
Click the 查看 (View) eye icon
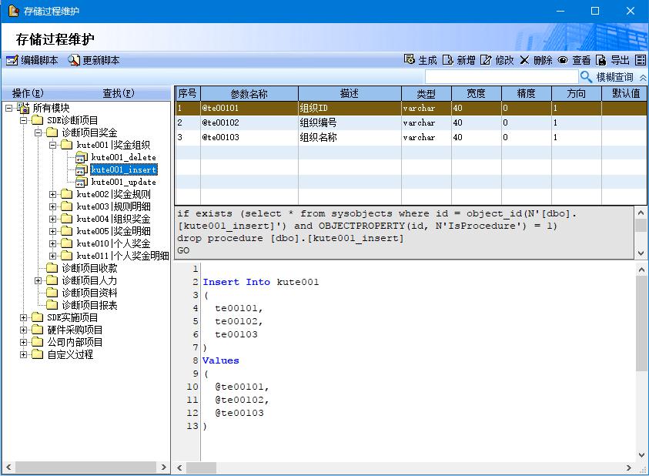(x=563, y=60)
